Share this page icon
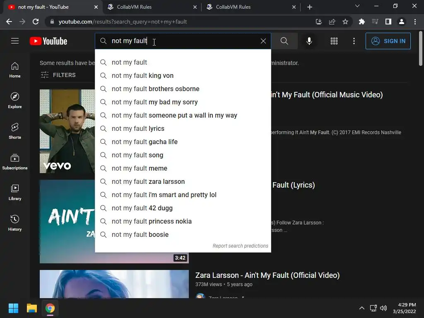 [332, 22]
